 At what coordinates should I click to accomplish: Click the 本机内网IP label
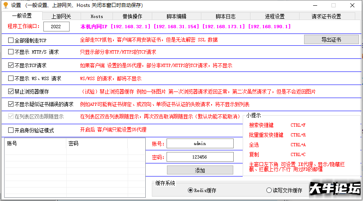pyautogui.click(x=94, y=27)
